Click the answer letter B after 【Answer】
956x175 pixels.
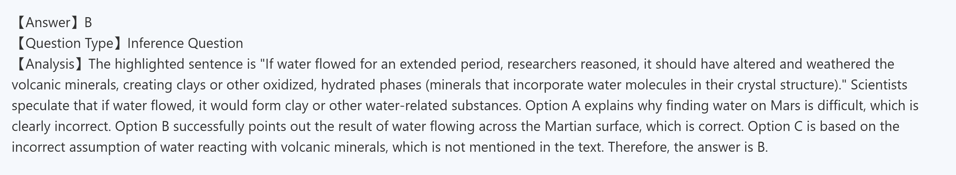point(88,23)
